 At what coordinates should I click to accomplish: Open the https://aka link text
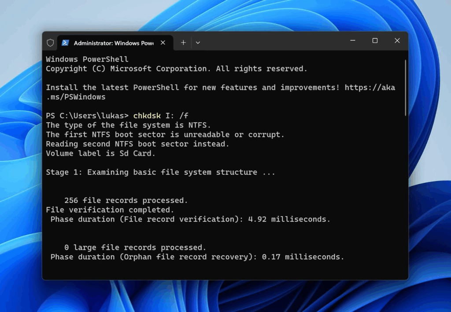pyautogui.click(x=370, y=87)
